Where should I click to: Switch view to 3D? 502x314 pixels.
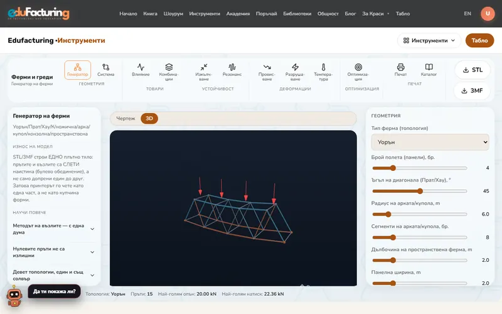149,118
